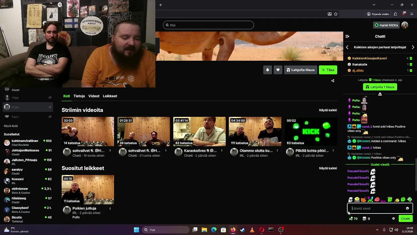Screen dimensions: 417x235
Task: Click the heart follow icon
Action: (278, 70)
